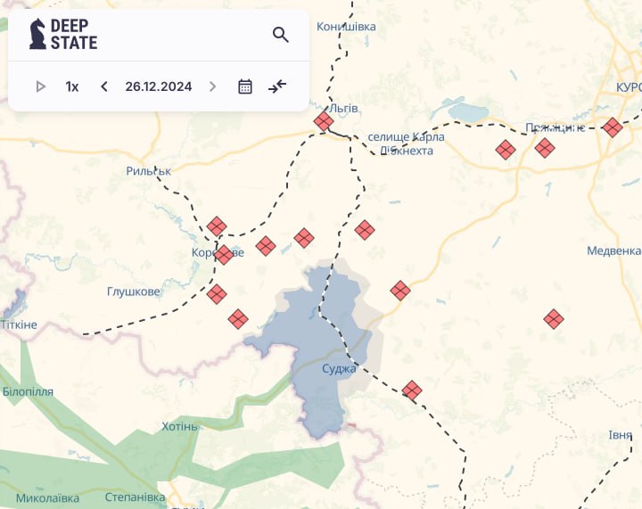This screenshot has height=509, width=642.
Task: Start timeline playback with the play button
Action: [40, 86]
